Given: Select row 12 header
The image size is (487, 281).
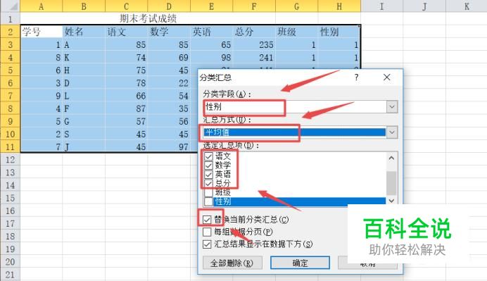Looking at the screenshot, I should click(x=10, y=159).
